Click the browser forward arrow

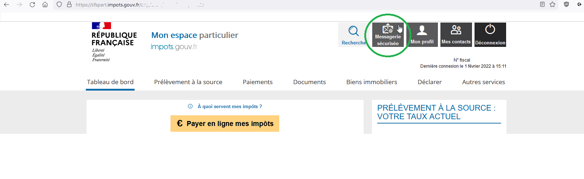coord(19,5)
